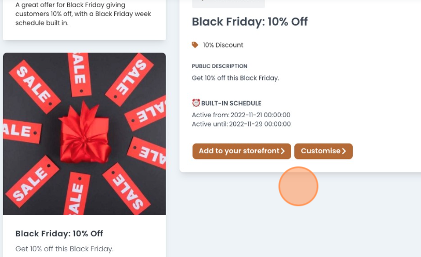
Task: Click chevron arrow on Customise button
Action: [344, 151]
